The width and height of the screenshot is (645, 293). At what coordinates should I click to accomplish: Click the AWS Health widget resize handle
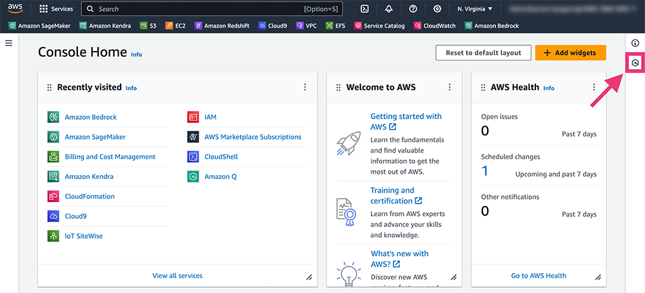pos(599,278)
